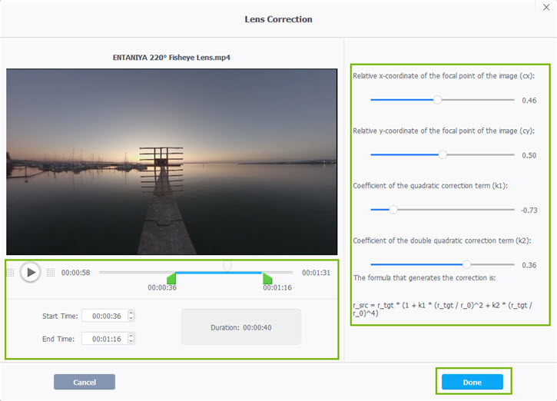The height and width of the screenshot is (401, 557).
Task: Decrease Start Time with the down arrow
Action: tap(131, 319)
